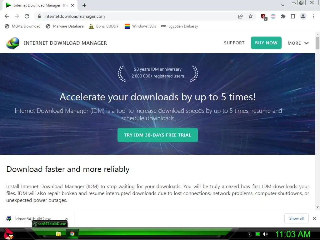This screenshot has height=240, width=320.
Task: Open the Bonzi BUDDY! bookmark
Action: [104, 26]
